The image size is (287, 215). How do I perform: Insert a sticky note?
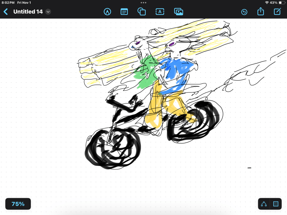coord(124,12)
